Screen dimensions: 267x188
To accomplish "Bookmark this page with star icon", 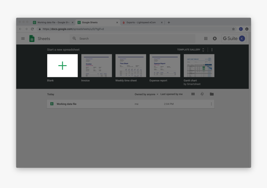I will [x=233, y=29].
